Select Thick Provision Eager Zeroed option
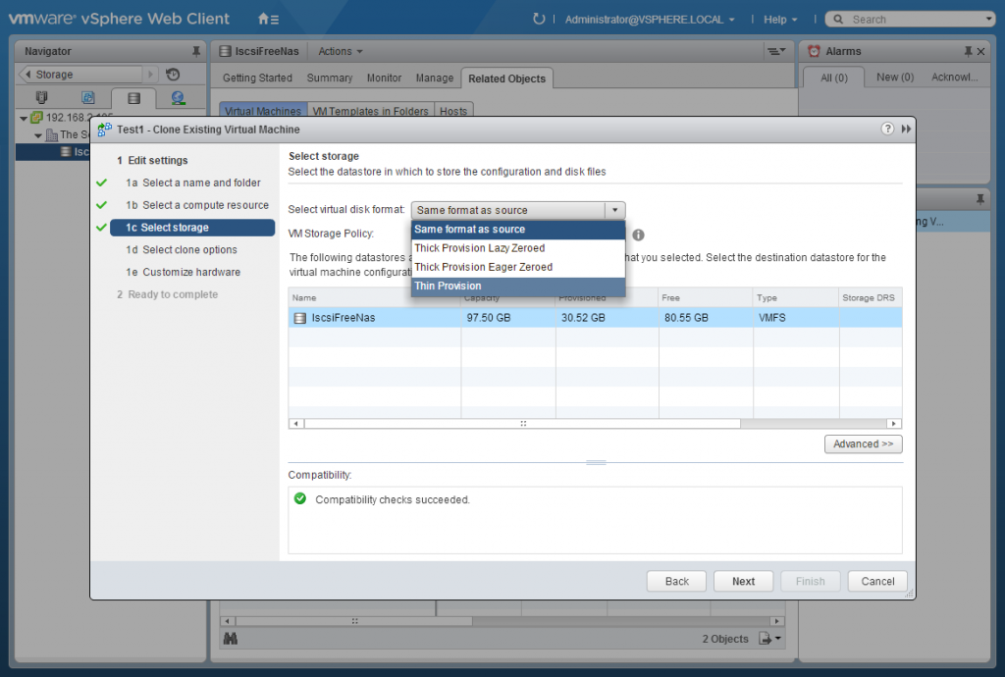The image size is (1005, 677). point(482,266)
